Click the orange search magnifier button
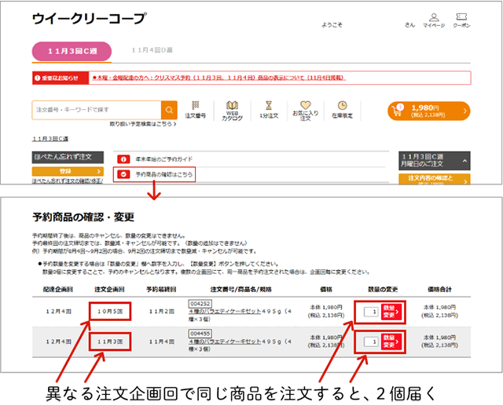503x405 pixels. (x=169, y=110)
